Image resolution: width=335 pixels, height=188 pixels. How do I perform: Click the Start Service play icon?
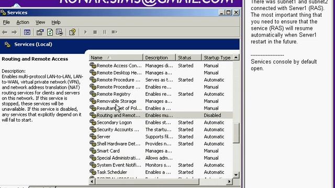pos(85,32)
